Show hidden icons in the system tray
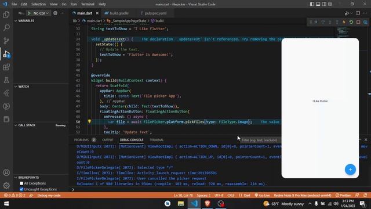 [310, 204]
